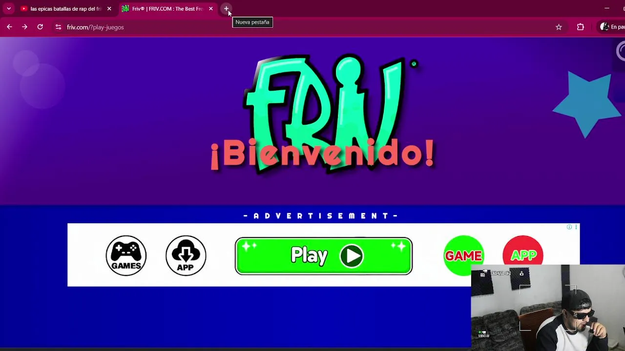Click the APP download icon in the ad
The width and height of the screenshot is (625, 351).
pyautogui.click(x=186, y=255)
